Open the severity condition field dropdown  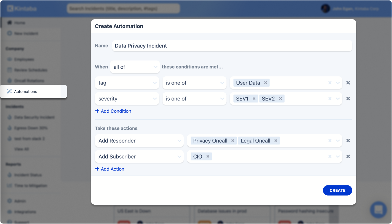127,99
